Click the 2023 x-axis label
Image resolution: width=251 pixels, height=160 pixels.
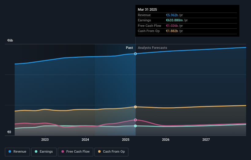point(45,140)
